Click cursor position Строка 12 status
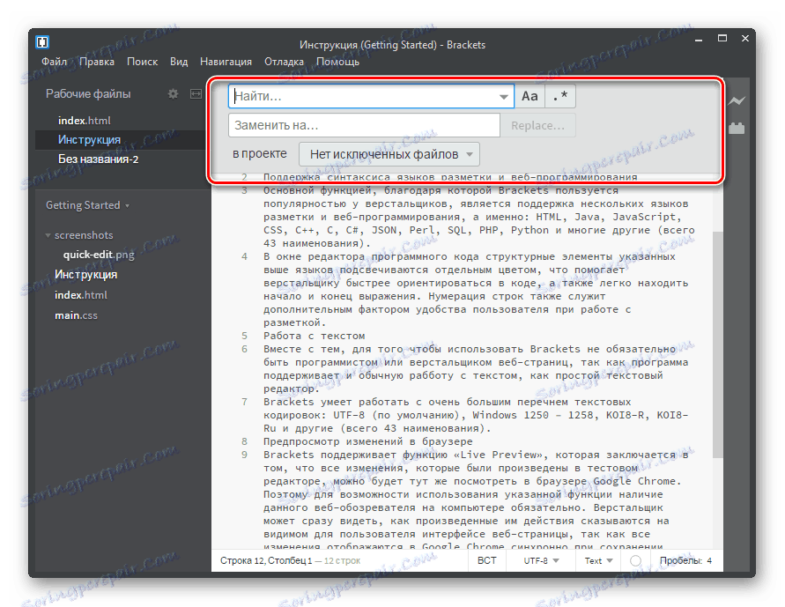The width and height of the screenshot is (785, 607). [266, 561]
